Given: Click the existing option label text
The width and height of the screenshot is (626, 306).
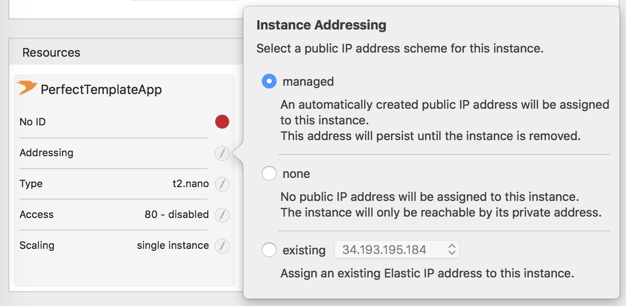Looking at the screenshot, I should tap(304, 250).
